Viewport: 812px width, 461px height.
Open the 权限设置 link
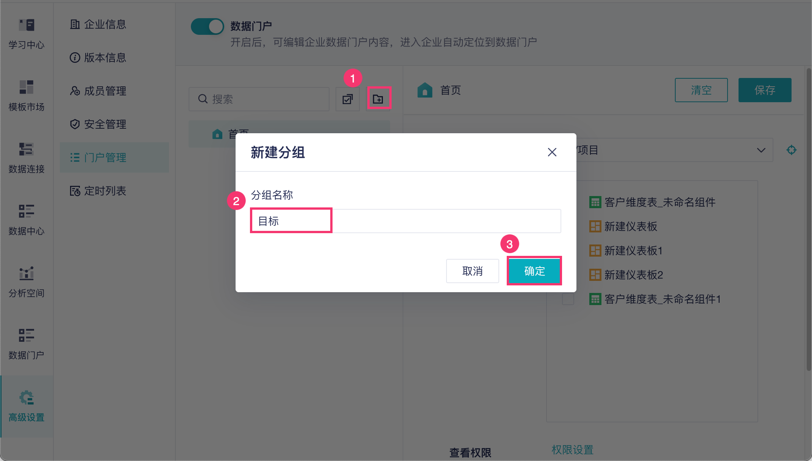(x=572, y=450)
